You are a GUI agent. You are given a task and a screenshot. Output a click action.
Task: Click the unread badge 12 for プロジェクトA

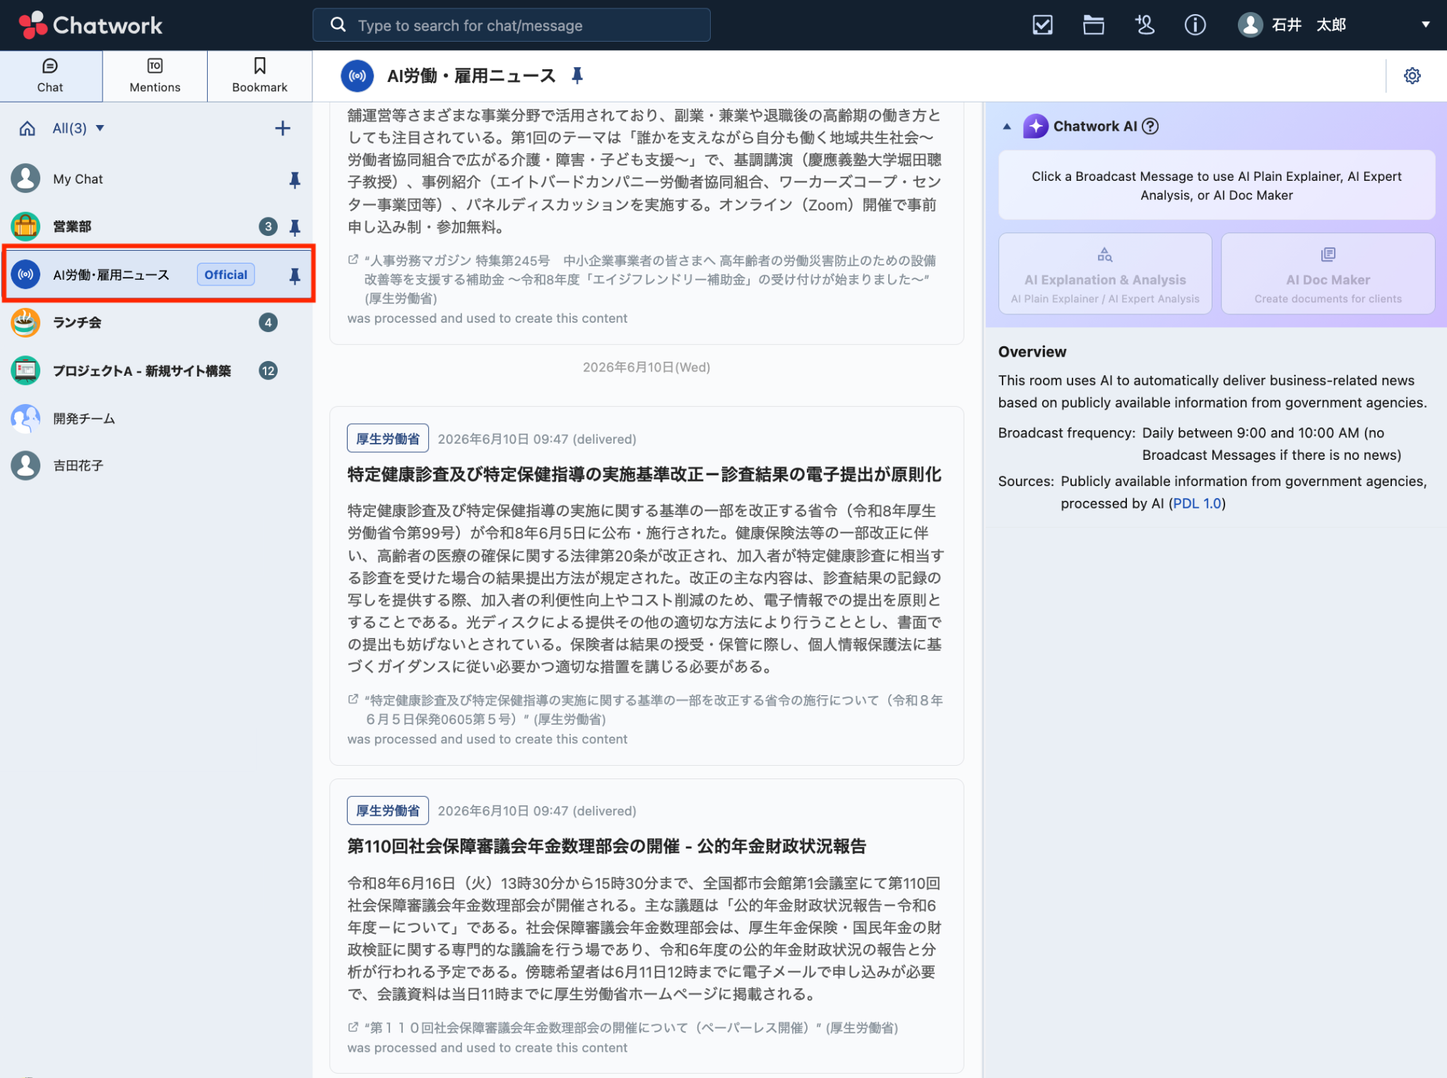(268, 371)
